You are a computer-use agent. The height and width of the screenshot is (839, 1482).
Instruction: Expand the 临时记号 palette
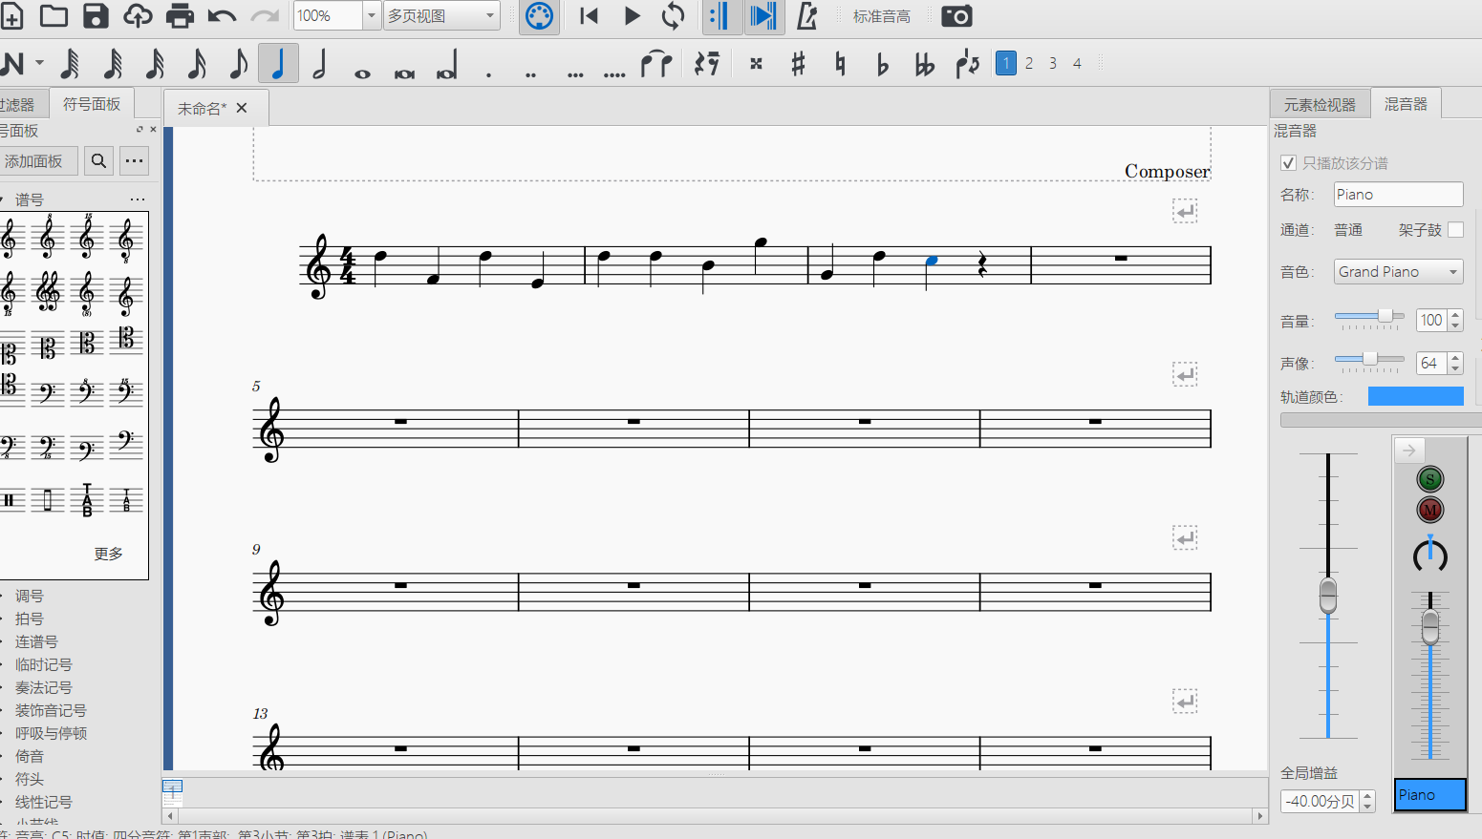point(43,664)
